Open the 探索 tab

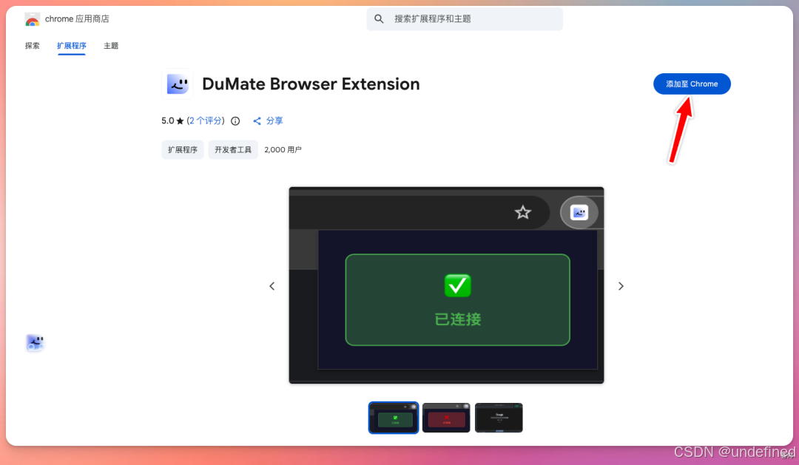[32, 46]
